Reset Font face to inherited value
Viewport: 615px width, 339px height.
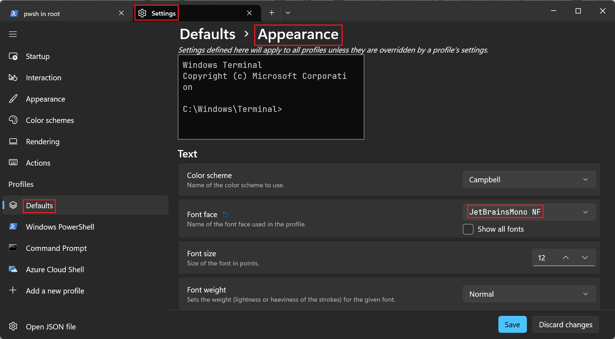coord(225,214)
